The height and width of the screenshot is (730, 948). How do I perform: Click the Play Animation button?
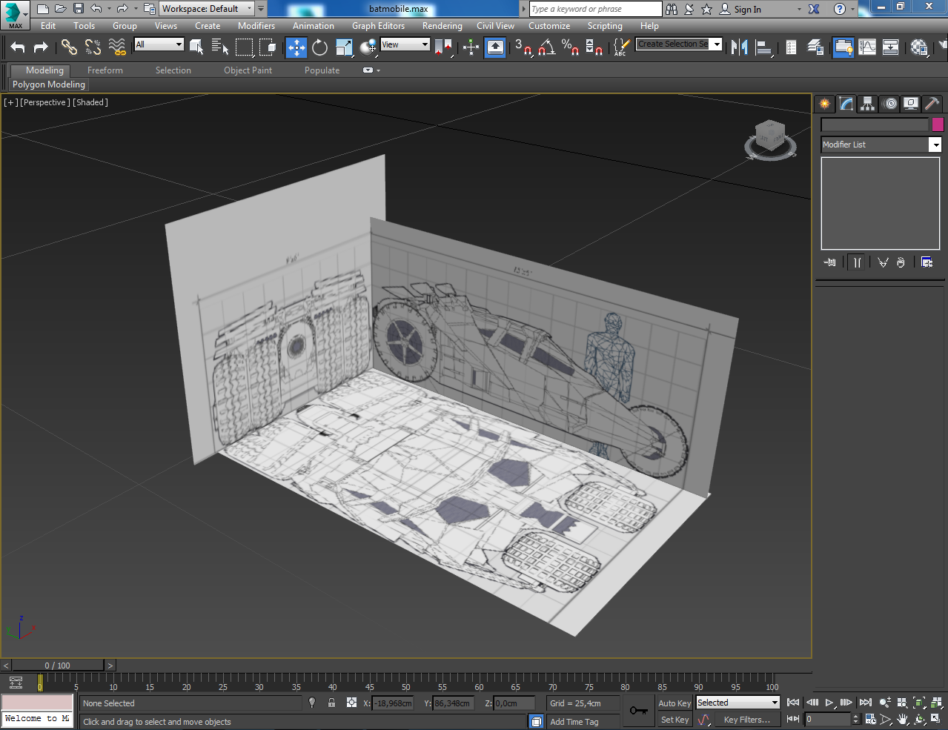(x=829, y=703)
